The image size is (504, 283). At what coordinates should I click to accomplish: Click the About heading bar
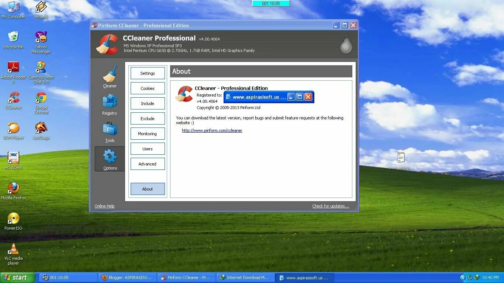click(261, 71)
